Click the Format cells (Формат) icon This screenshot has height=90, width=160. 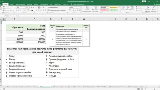[132, 7]
